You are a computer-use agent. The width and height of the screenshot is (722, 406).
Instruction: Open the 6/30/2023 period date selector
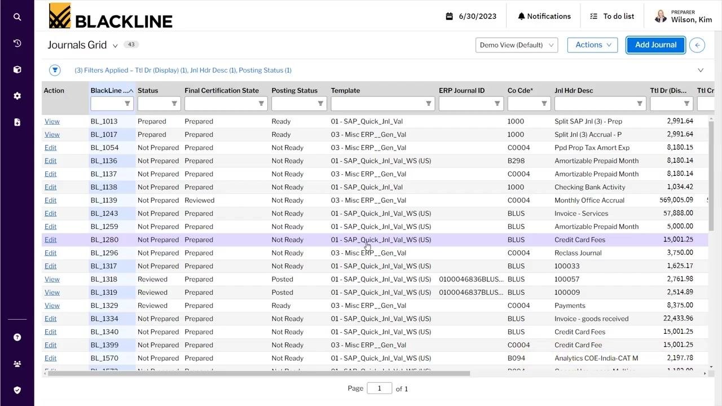coord(471,16)
